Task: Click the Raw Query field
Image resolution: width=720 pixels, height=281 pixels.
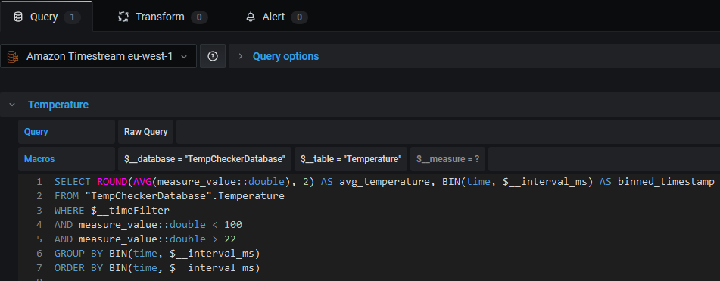Action: (145, 132)
